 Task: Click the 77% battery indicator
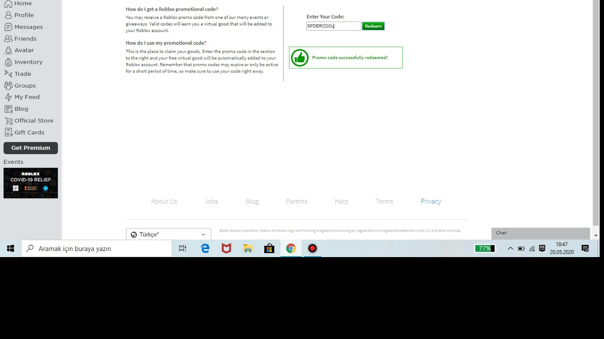click(485, 249)
